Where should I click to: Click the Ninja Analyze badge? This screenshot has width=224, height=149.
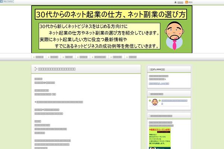point(7,1)
